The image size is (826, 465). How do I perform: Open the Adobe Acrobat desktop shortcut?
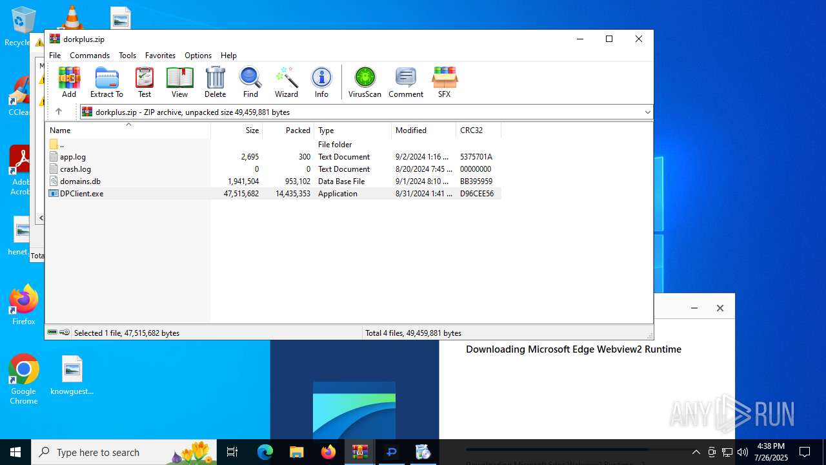click(x=21, y=170)
